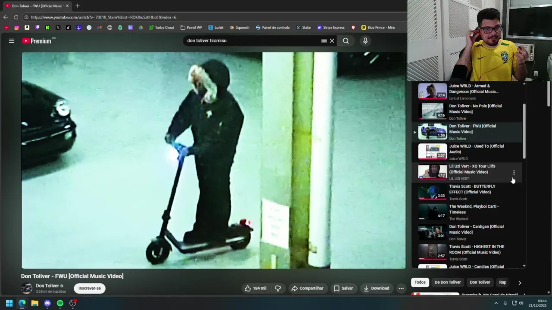Reload the current page

tap(16, 17)
